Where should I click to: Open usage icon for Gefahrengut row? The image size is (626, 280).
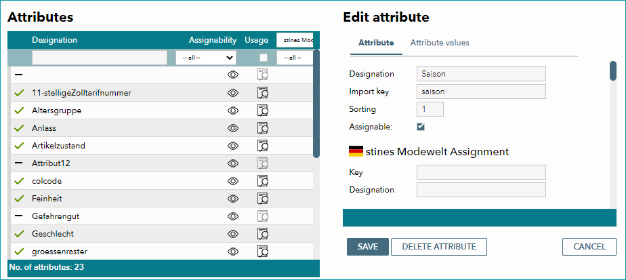pyautogui.click(x=262, y=216)
